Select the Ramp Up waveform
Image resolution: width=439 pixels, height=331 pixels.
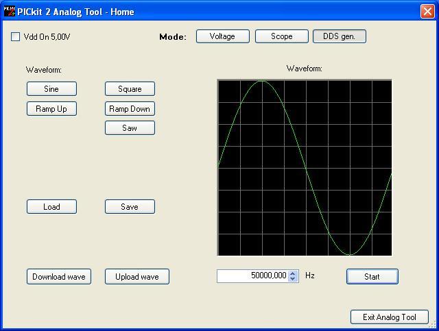[51, 109]
